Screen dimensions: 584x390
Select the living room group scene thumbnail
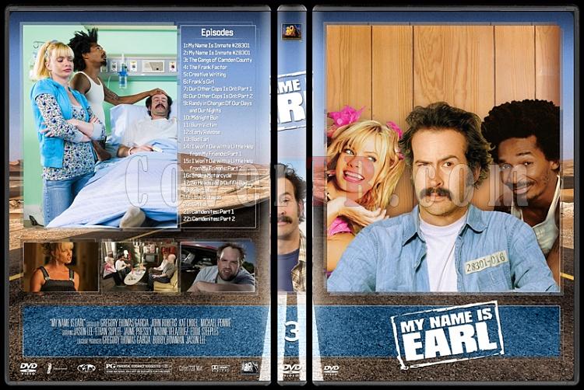pyautogui.click(x=139, y=266)
